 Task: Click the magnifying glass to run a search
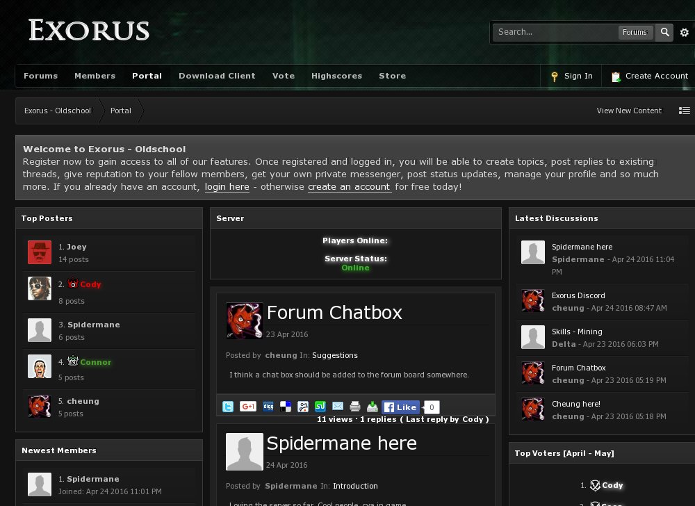(x=664, y=32)
